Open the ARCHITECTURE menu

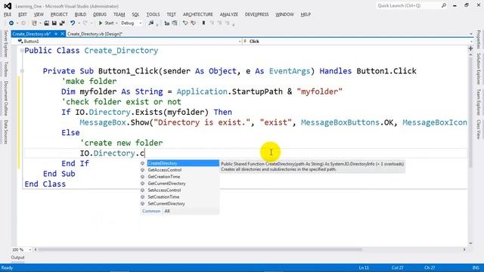198,14
